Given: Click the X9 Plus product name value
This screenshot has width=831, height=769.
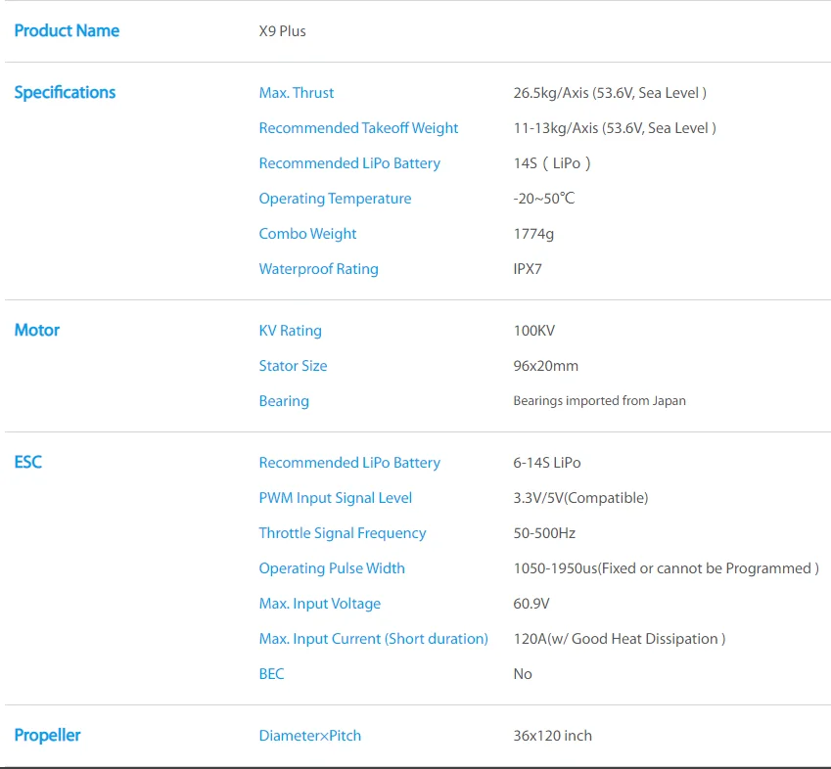Looking at the screenshot, I should coord(282,31).
